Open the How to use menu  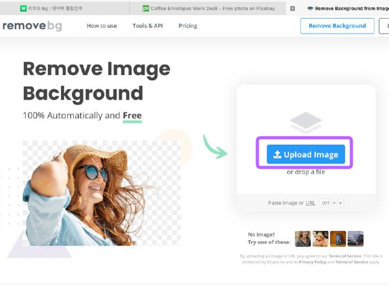tap(102, 26)
